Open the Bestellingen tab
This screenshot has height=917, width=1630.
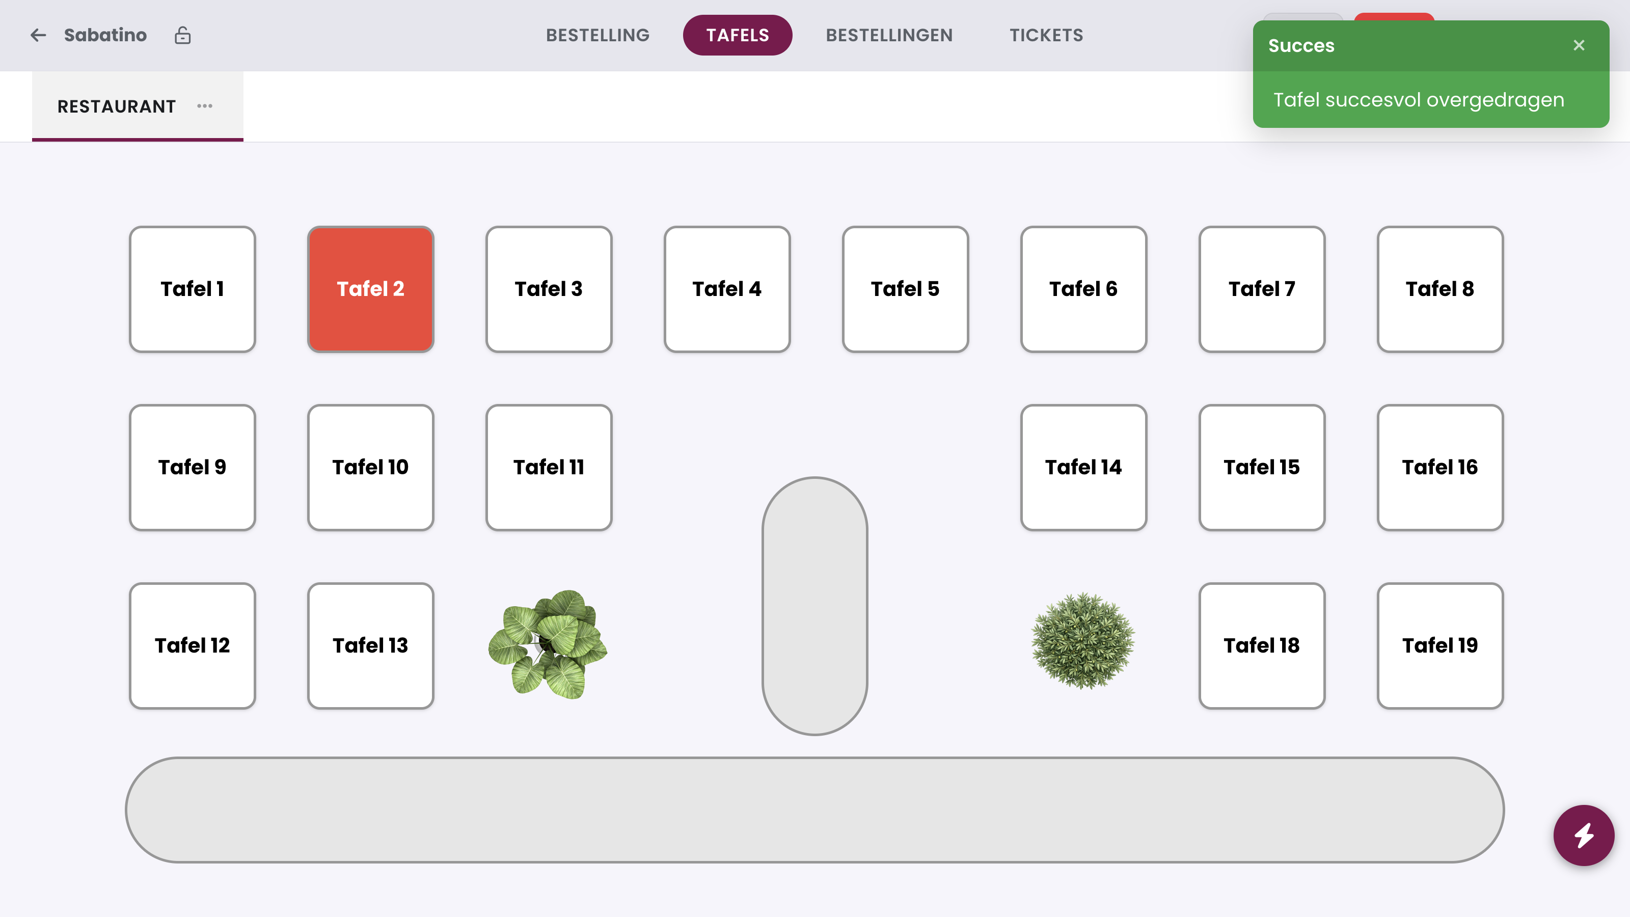pos(889,36)
